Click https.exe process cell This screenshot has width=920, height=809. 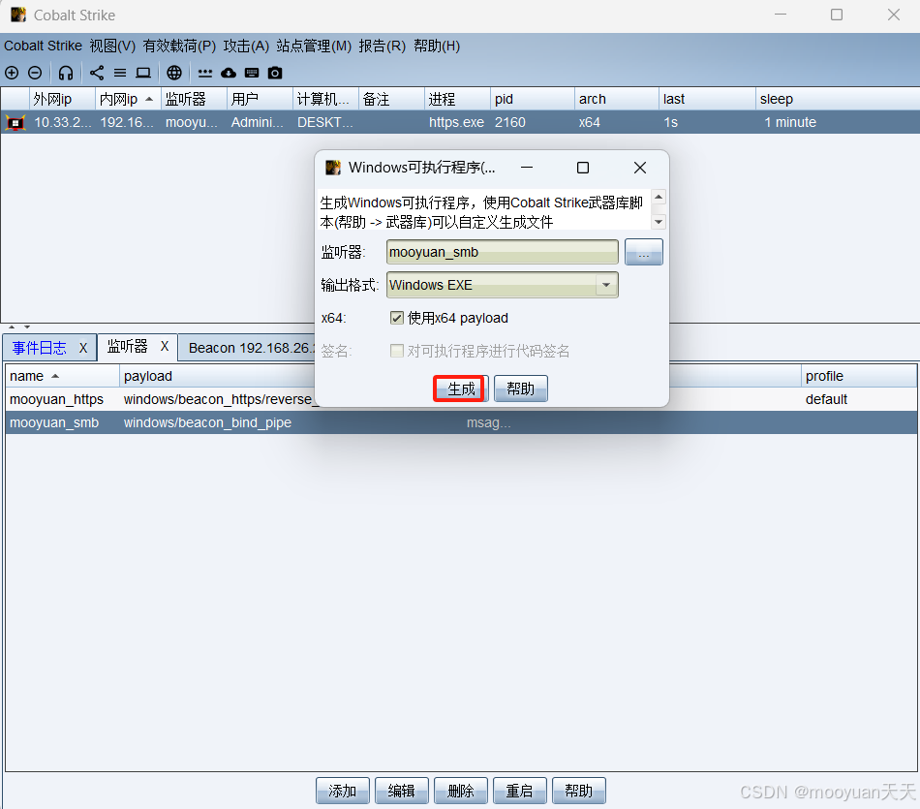pyautogui.click(x=456, y=123)
